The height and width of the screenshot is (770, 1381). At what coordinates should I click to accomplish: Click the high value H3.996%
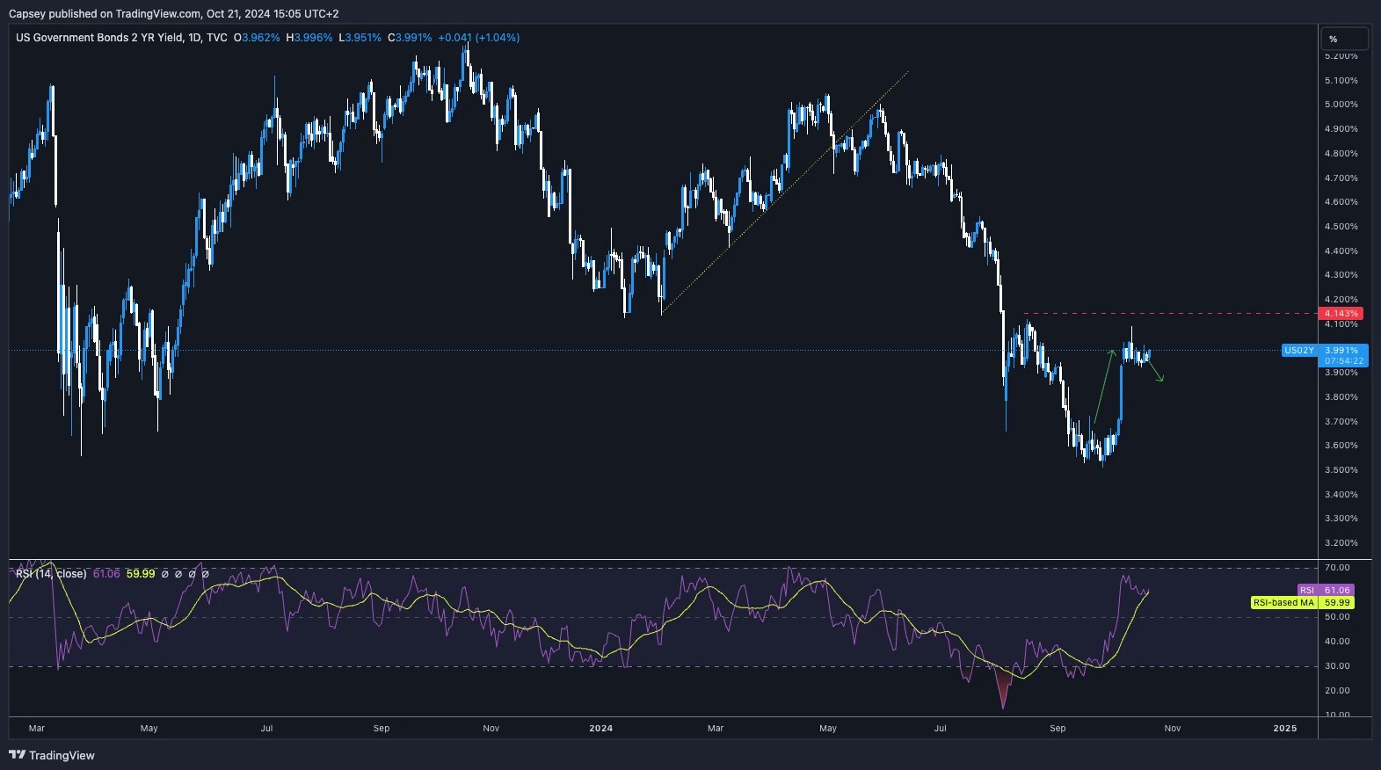309,38
